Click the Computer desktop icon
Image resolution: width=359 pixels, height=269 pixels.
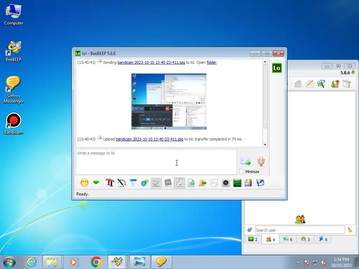[x=14, y=15]
